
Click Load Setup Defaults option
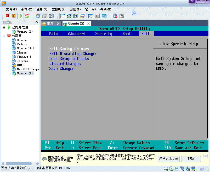click(69, 59)
